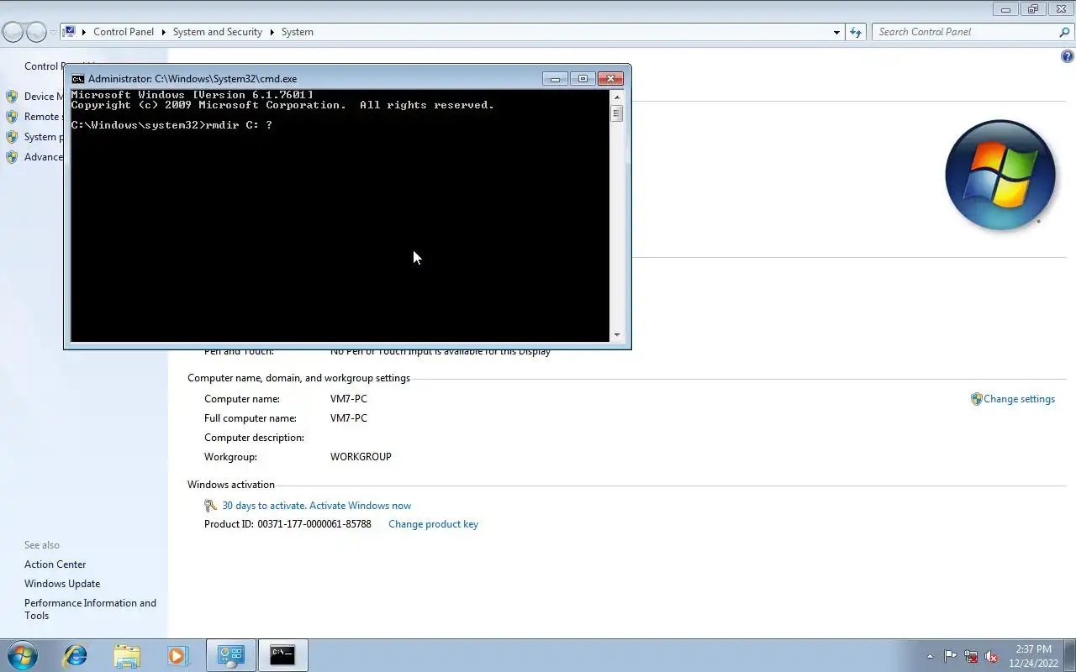Select Control Panel breadcrumb

(x=124, y=32)
